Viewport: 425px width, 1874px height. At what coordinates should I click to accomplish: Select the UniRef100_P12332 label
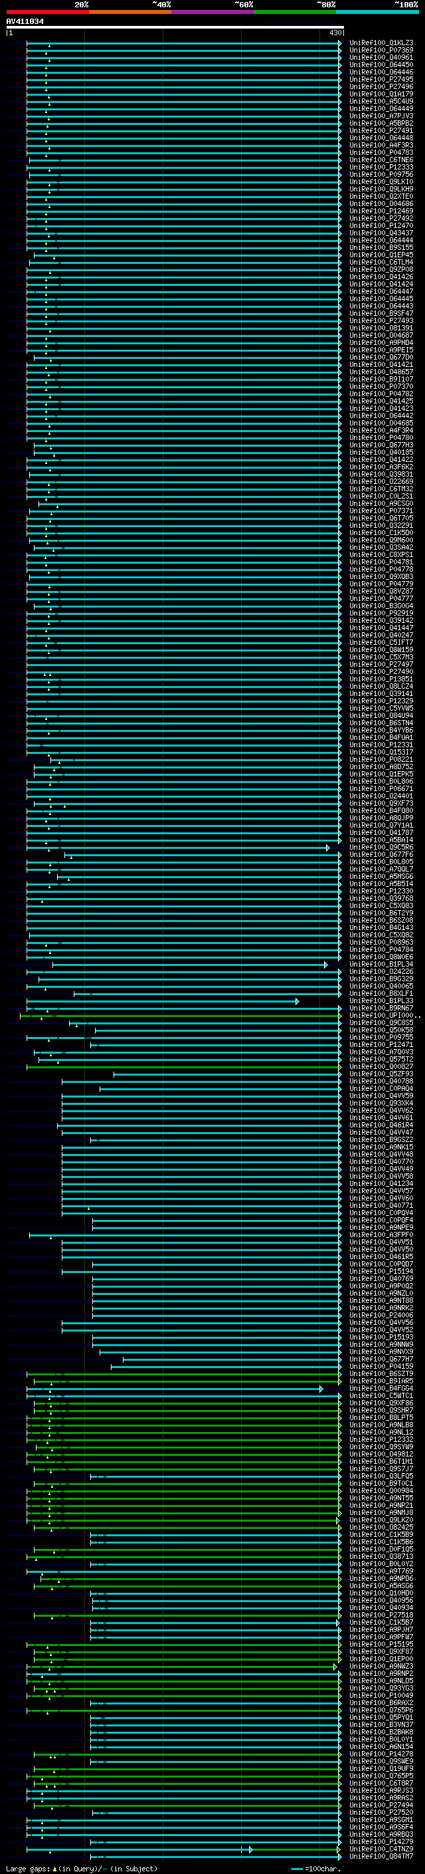pyautogui.click(x=381, y=1440)
